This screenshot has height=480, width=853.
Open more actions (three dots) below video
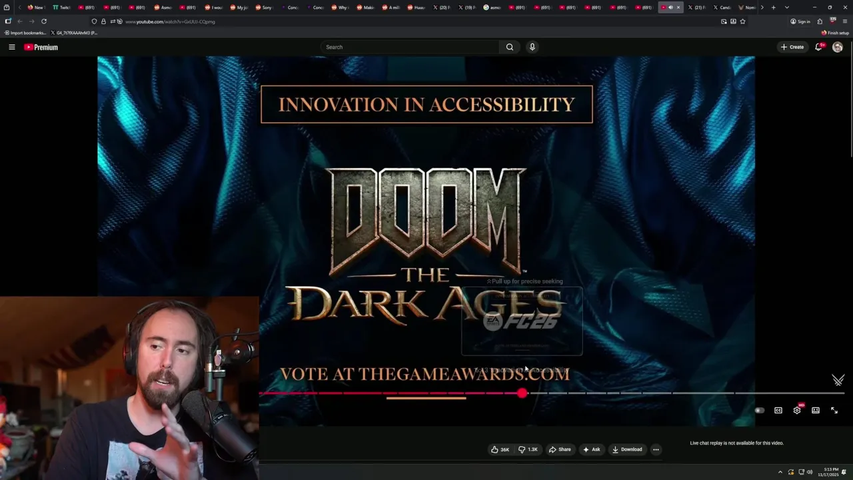(656, 449)
